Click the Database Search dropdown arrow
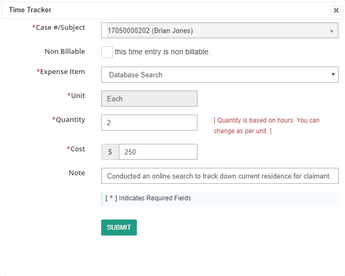Screen dimensions: 345x276 click(333, 75)
